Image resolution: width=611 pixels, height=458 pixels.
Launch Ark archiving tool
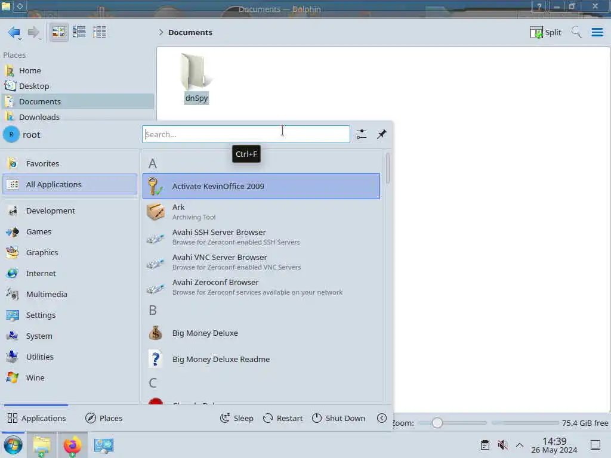click(x=261, y=212)
